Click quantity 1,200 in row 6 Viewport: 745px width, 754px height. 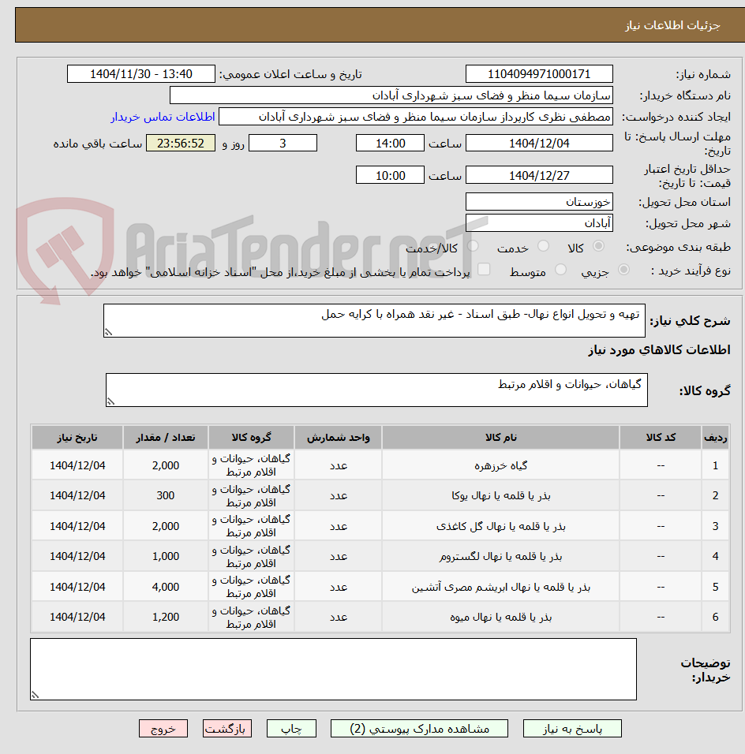pos(166,617)
